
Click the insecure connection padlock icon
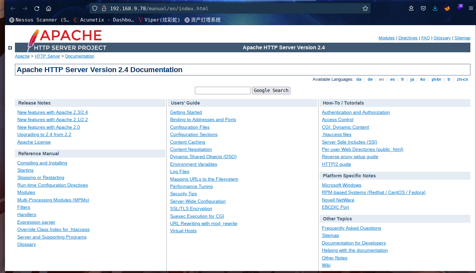pos(104,8)
